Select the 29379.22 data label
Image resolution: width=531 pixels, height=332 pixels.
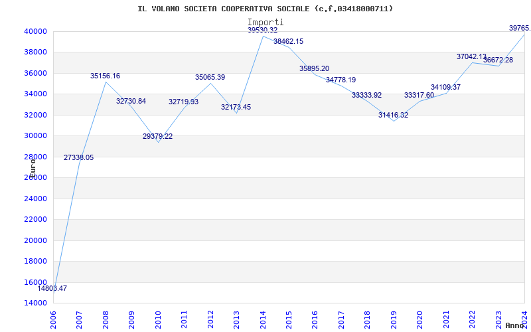pos(157,136)
